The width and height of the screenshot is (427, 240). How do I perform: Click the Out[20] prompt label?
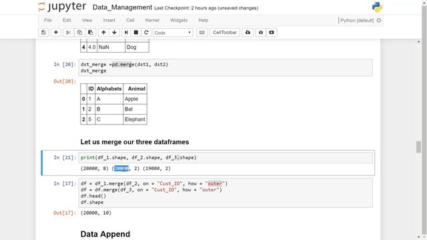click(x=65, y=81)
